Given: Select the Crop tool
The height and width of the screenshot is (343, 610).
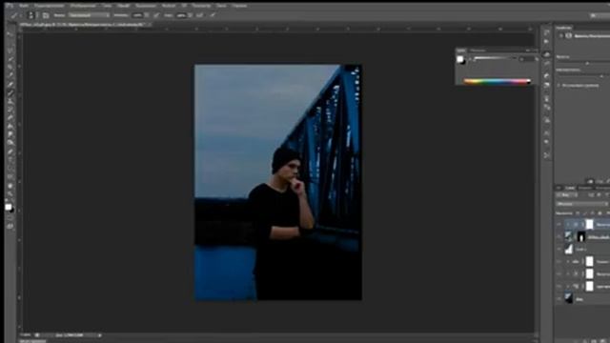Looking at the screenshot, I should point(10,67).
